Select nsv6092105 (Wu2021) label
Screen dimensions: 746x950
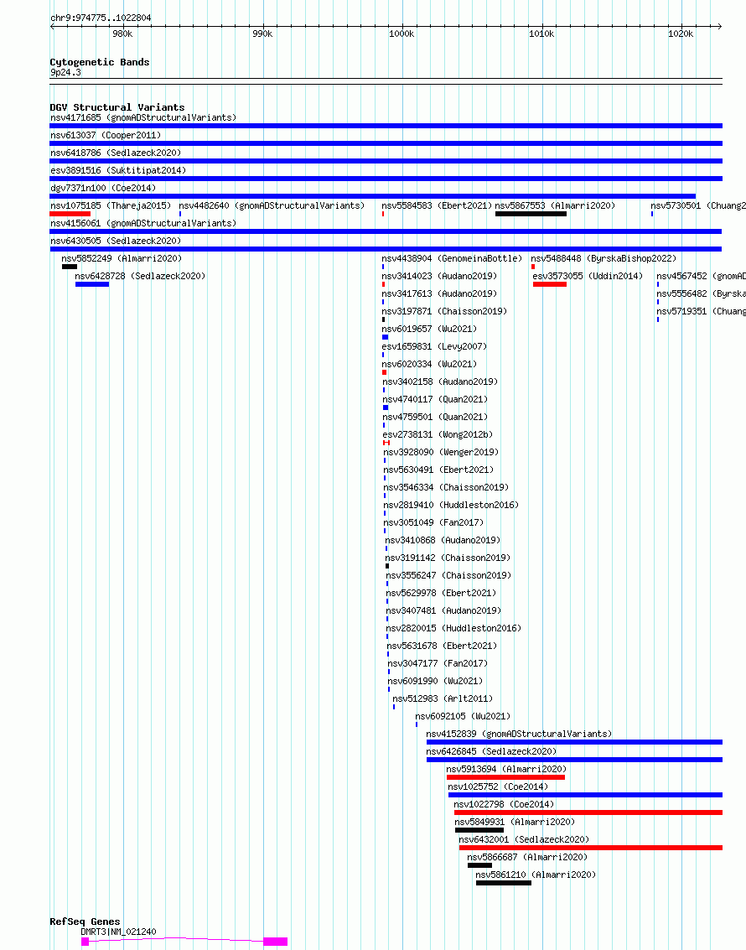pyautogui.click(x=464, y=715)
